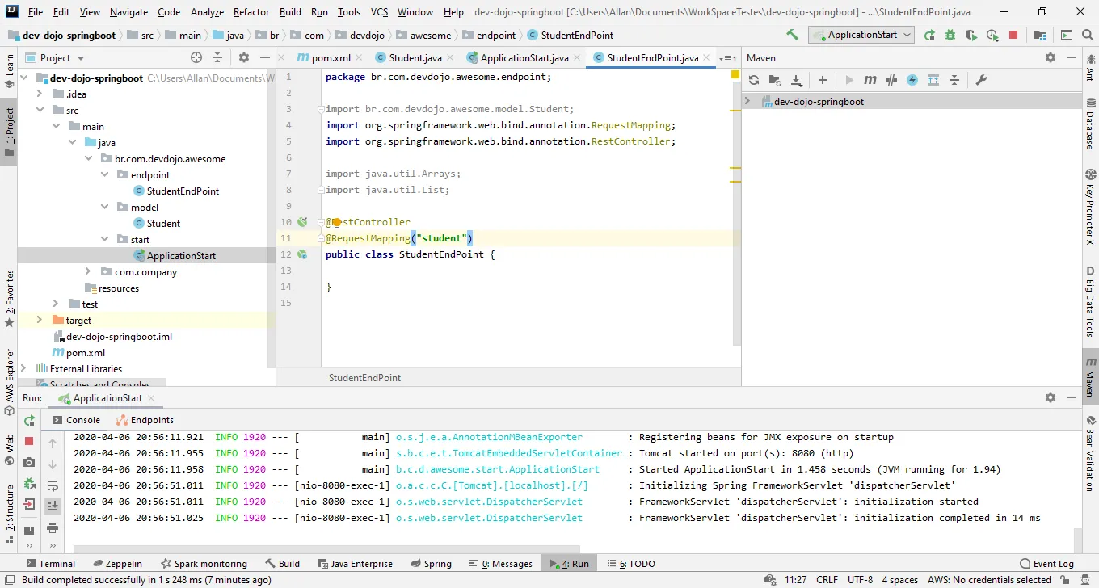
Task: Open the ApplicationStart run configuration dropdown
Action: coord(861,36)
